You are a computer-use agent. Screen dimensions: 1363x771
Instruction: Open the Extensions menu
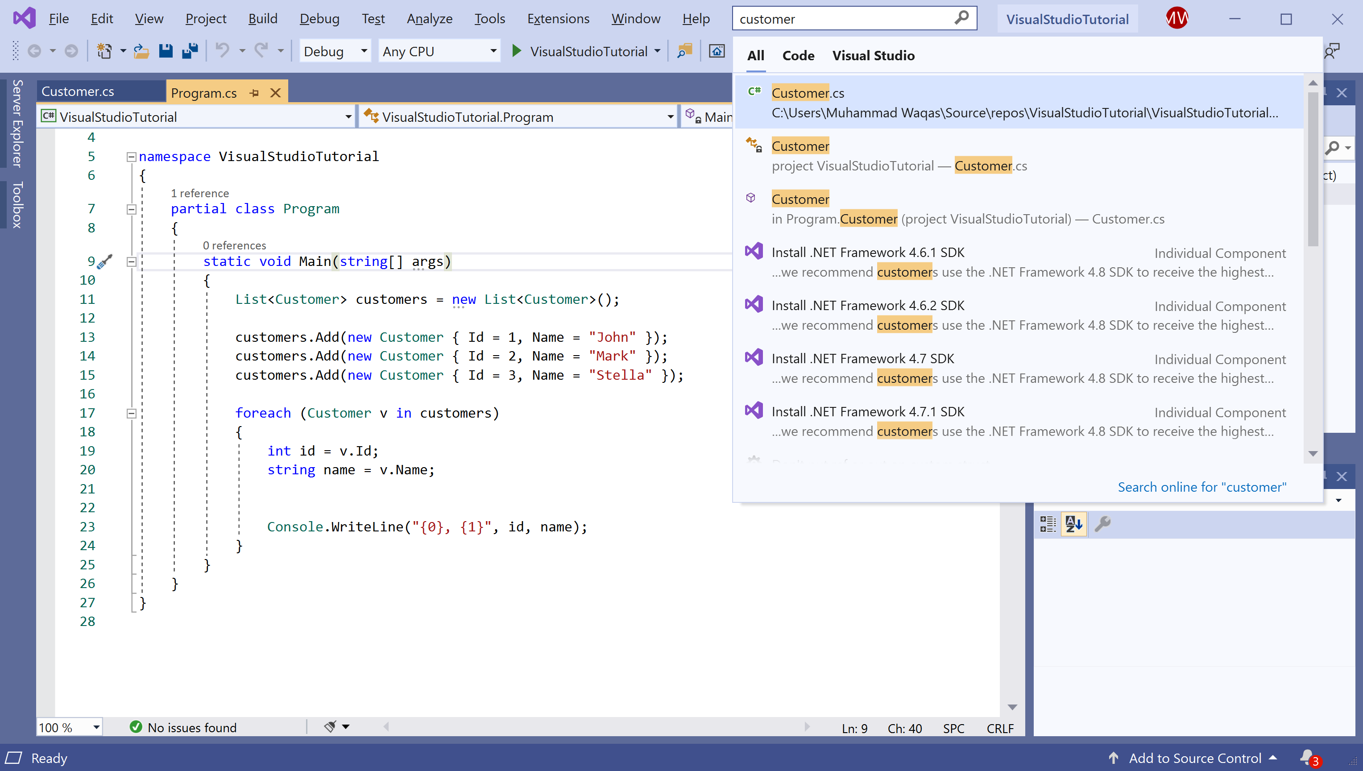(x=558, y=19)
